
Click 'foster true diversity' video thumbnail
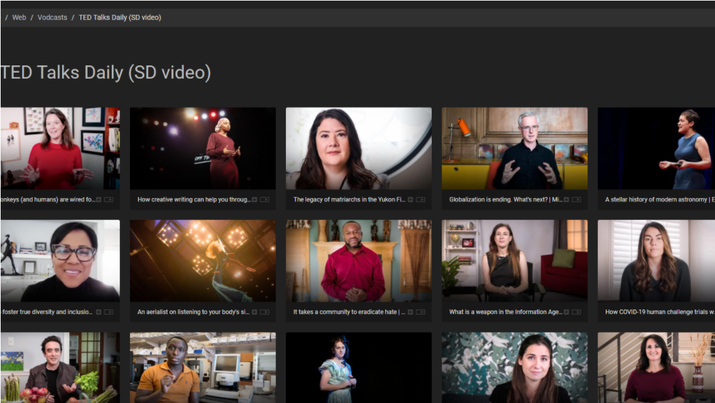(x=60, y=261)
